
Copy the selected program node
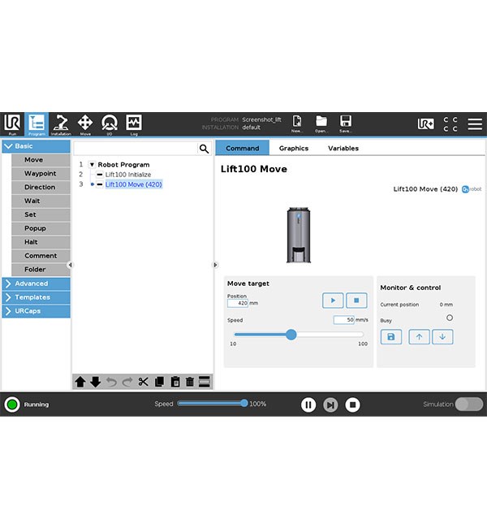click(159, 382)
